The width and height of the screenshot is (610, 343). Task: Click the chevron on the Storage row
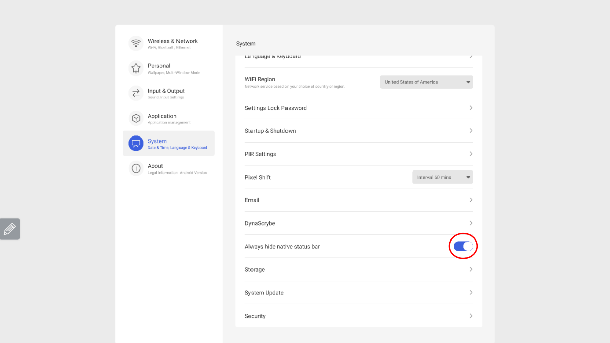[471, 269]
